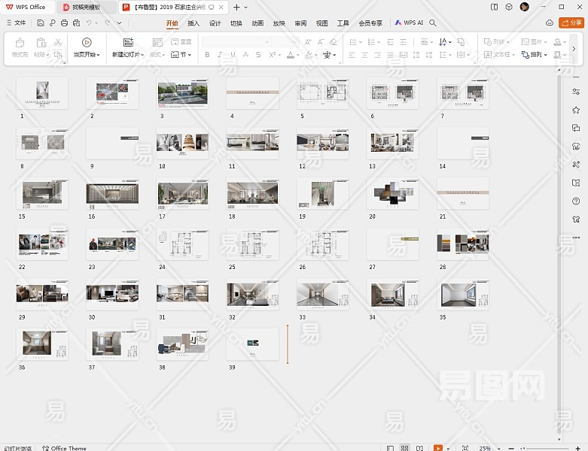
Task: Open the settings sliders icon in right sidebar
Action: (x=576, y=92)
